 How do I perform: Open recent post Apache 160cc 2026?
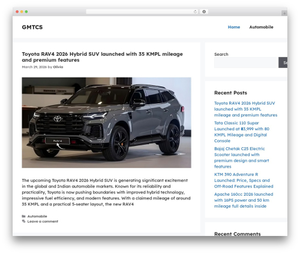(x=244, y=200)
